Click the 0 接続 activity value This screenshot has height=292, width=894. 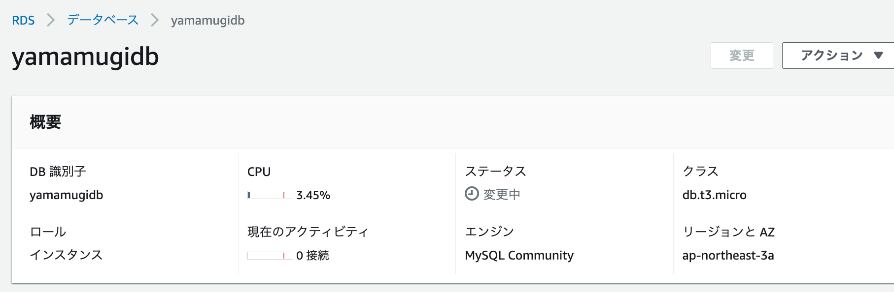312,256
